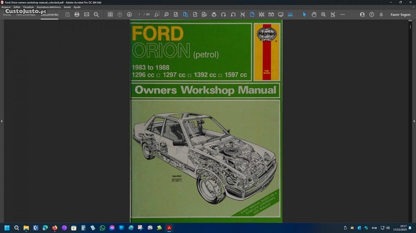416x233 pixels.
Task: Open more tools ellipsis menu
Action: [x=342, y=14]
